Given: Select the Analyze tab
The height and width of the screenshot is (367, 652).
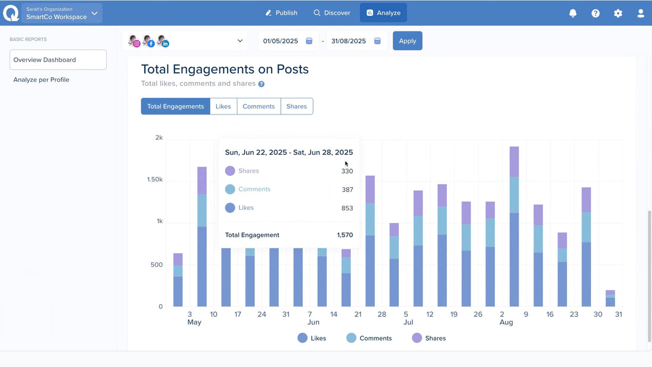Looking at the screenshot, I should click(x=383, y=13).
